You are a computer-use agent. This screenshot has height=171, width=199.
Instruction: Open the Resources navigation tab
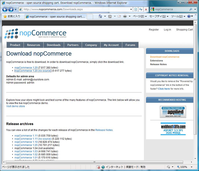click(33, 45)
